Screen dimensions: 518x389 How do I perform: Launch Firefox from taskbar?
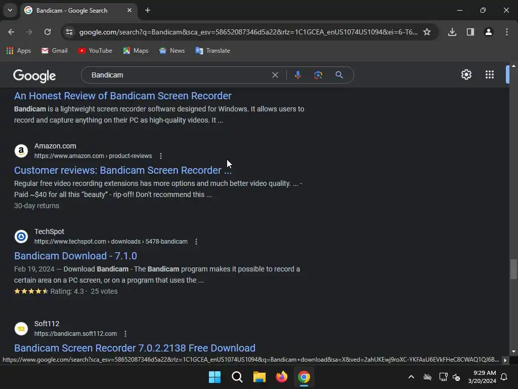(x=281, y=377)
